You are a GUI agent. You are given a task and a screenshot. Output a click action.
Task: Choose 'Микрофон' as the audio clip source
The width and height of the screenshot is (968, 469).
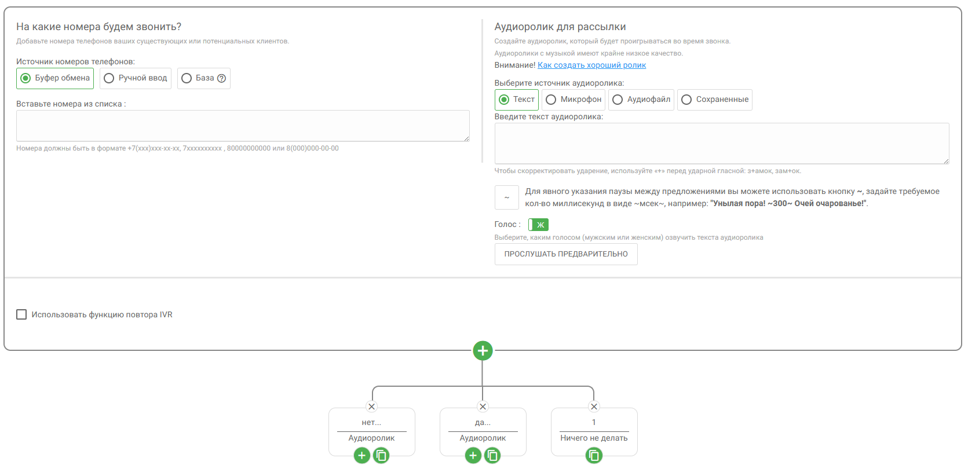click(x=574, y=100)
